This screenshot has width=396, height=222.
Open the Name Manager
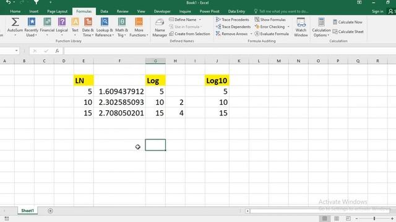pos(160,27)
